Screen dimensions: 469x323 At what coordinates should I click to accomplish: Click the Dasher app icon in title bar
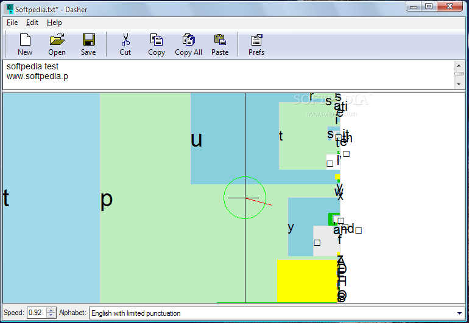coord(10,9)
